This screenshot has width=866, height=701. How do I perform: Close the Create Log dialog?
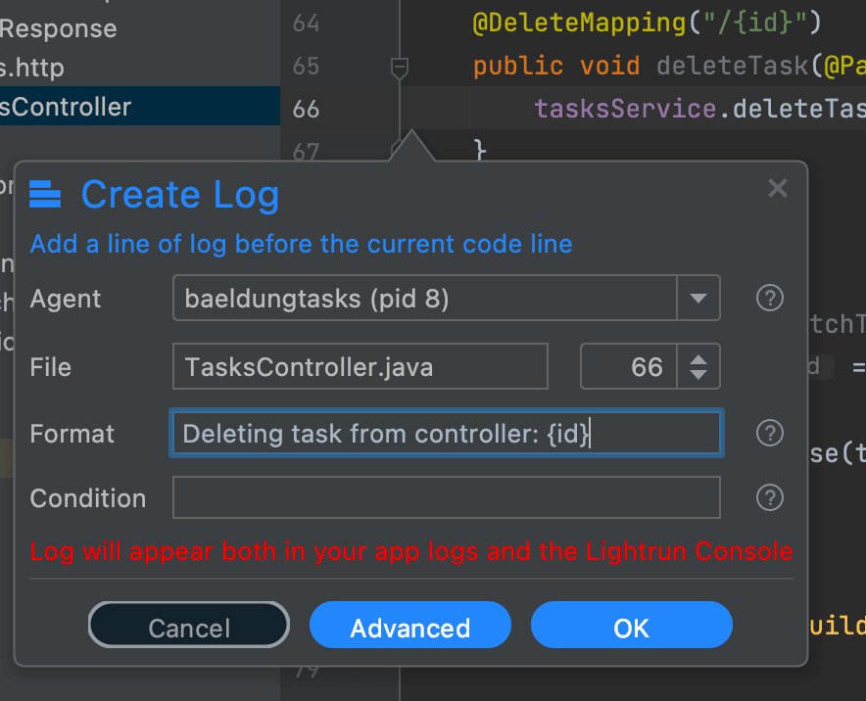pyautogui.click(x=778, y=189)
